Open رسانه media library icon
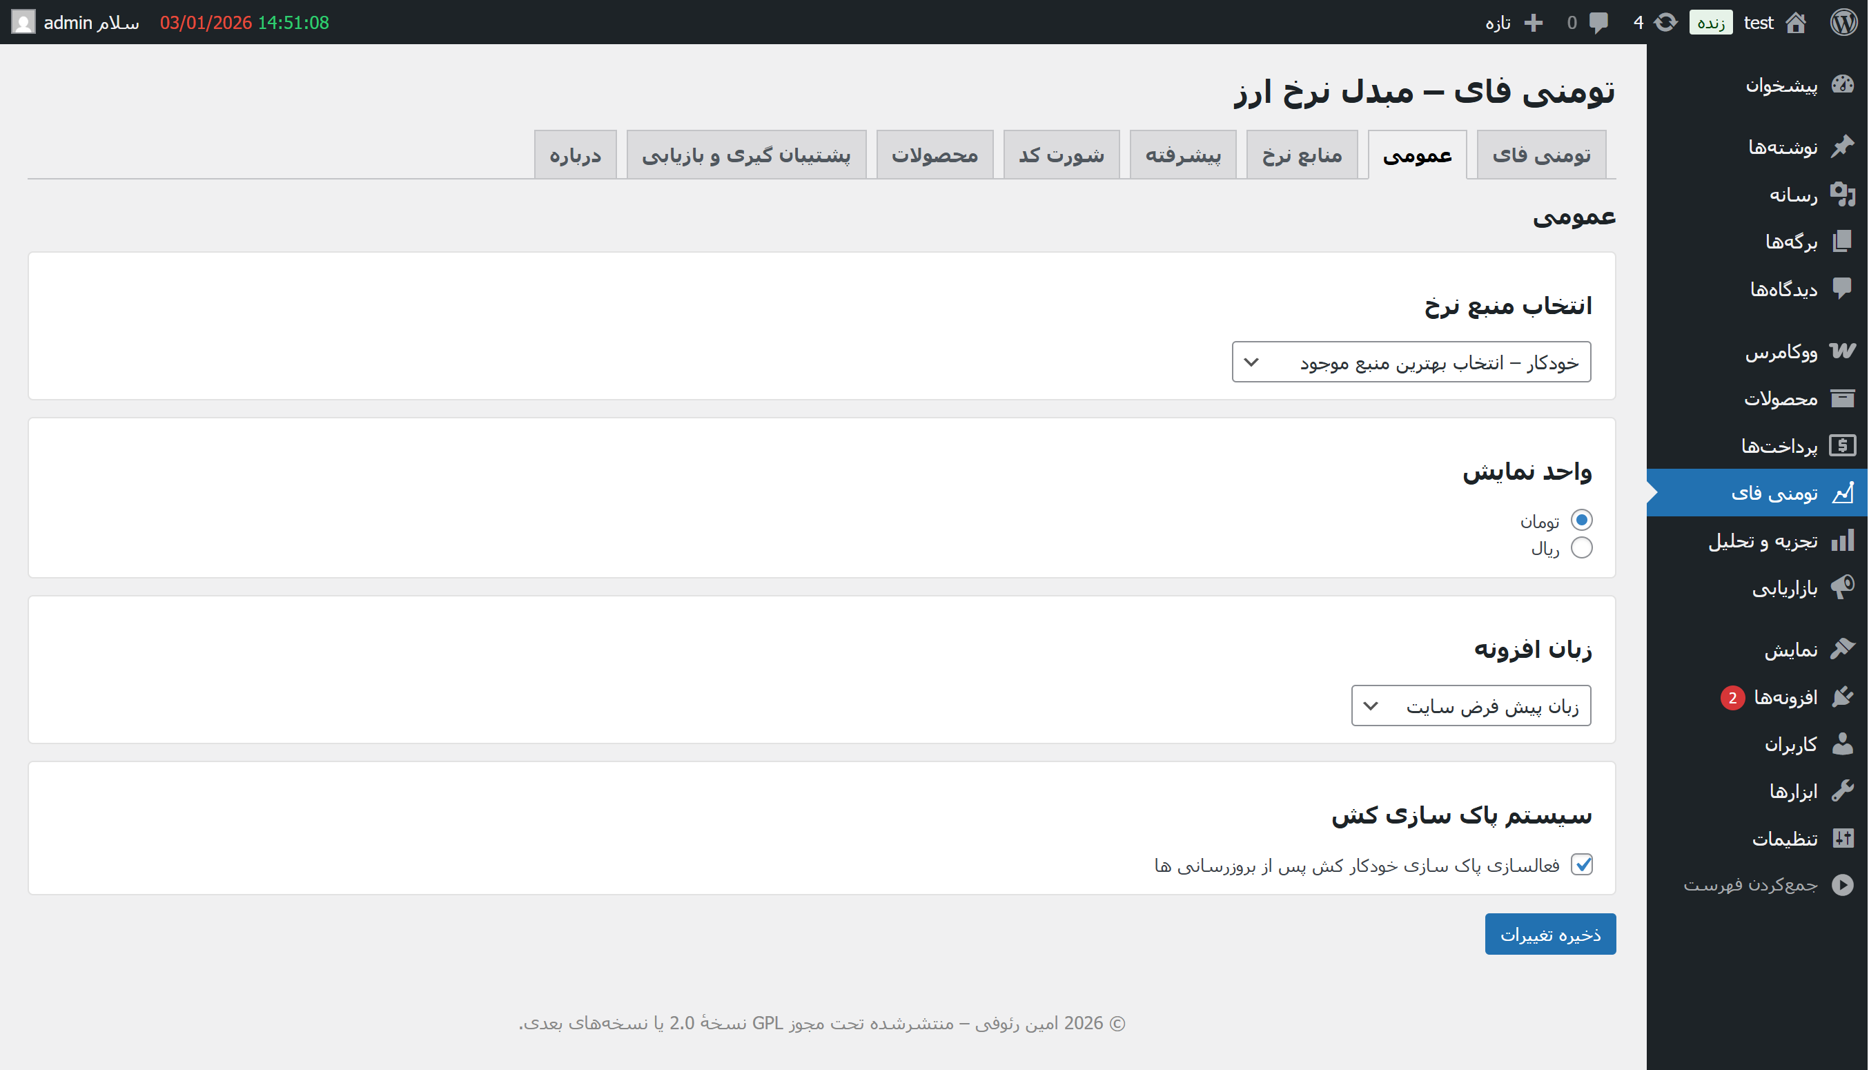1869x1070 pixels. click(x=1844, y=194)
